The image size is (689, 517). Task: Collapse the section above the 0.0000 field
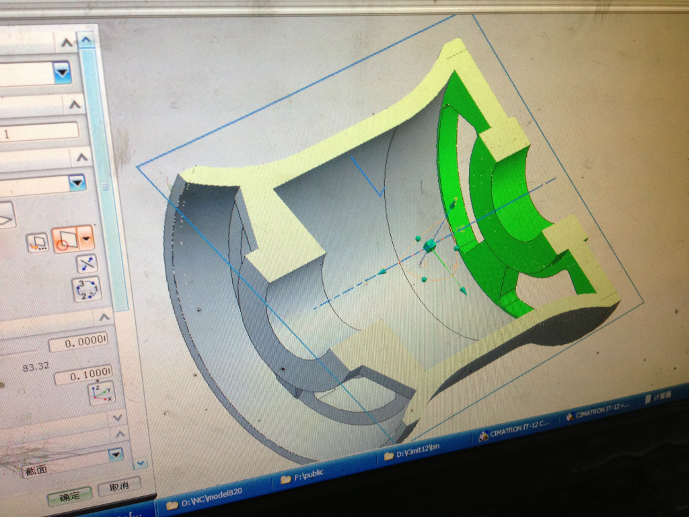click(x=104, y=316)
